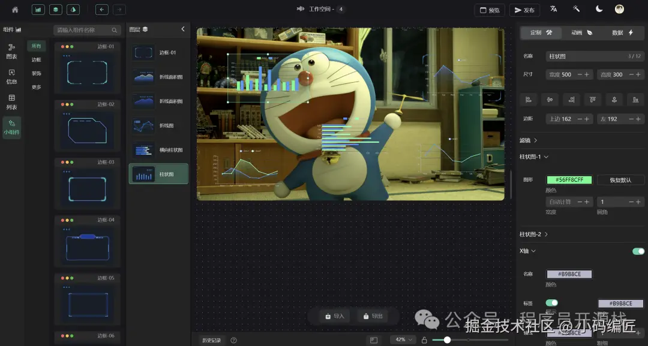Toggle the 标签 label display switch
Viewport: 648px width, 346px height.
tap(552, 303)
